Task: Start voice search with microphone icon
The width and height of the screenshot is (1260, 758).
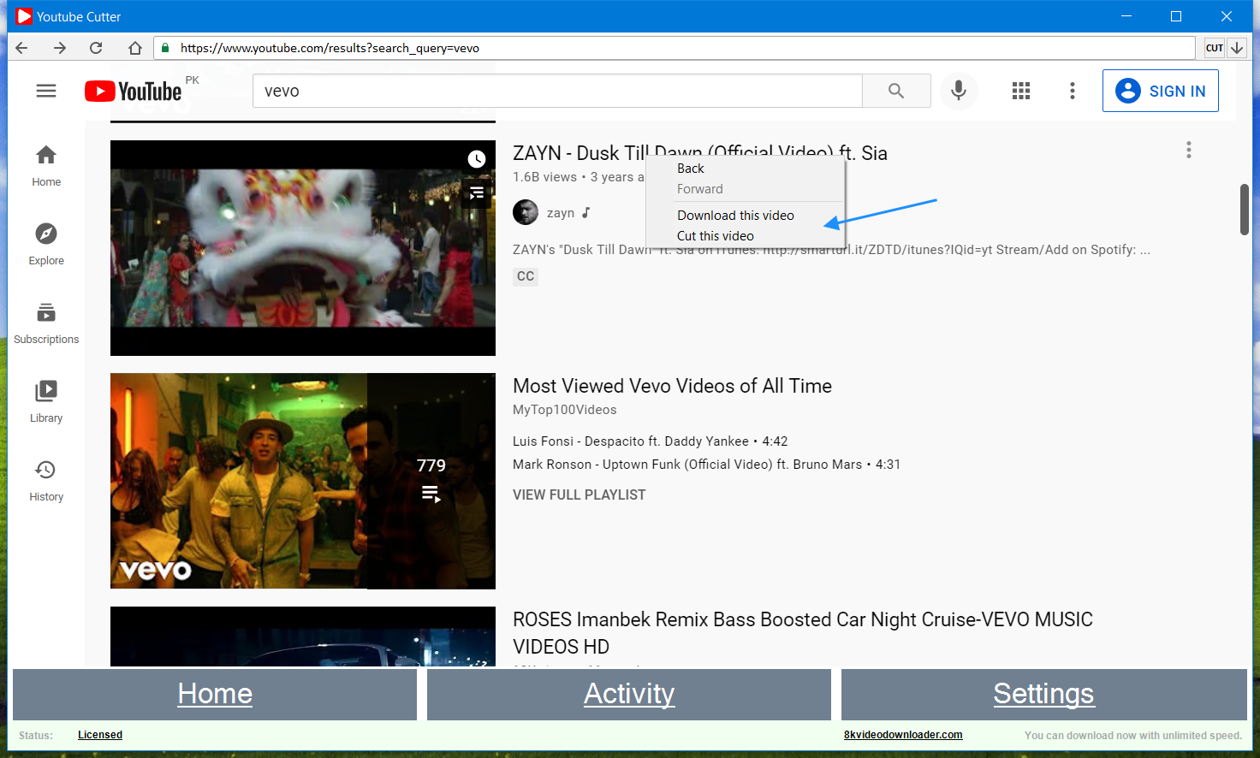Action: [959, 91]
